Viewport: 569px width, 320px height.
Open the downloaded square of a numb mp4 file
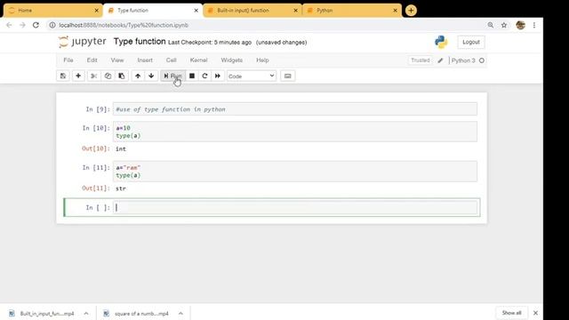point(136,314)
